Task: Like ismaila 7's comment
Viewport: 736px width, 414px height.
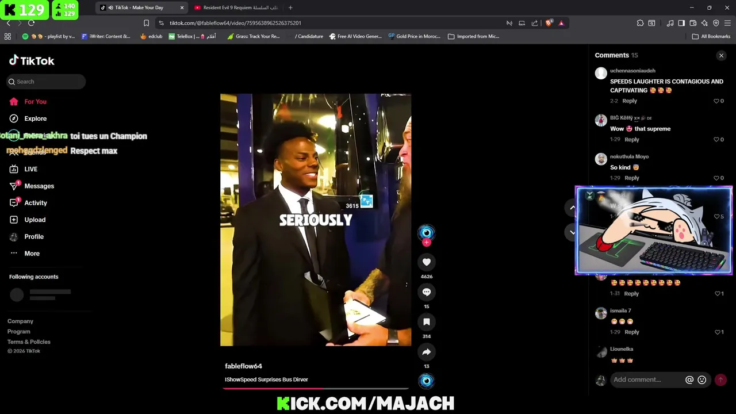Action: click(x=719, y=332)
